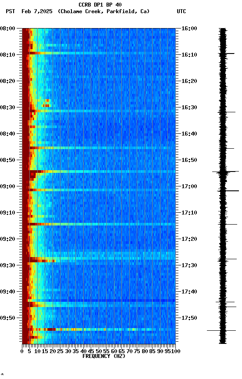Click the 'FREQUENCY (HZ)' axis title
242x379 pixels.
[x=104, y=357]
